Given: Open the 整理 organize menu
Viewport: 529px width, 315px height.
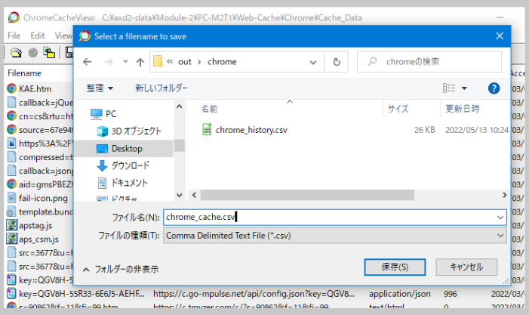Looking at the screenshot, I should pyautogui.click(x=100, y=88).
